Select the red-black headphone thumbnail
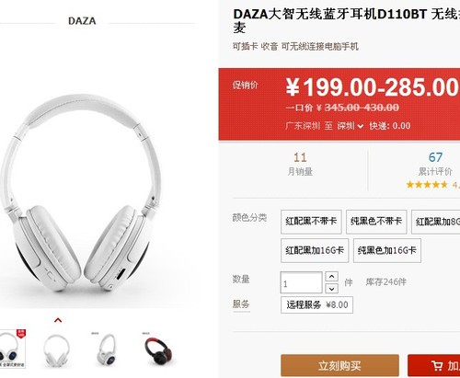Viewport: 460px width, 378px height. [158, 350]
